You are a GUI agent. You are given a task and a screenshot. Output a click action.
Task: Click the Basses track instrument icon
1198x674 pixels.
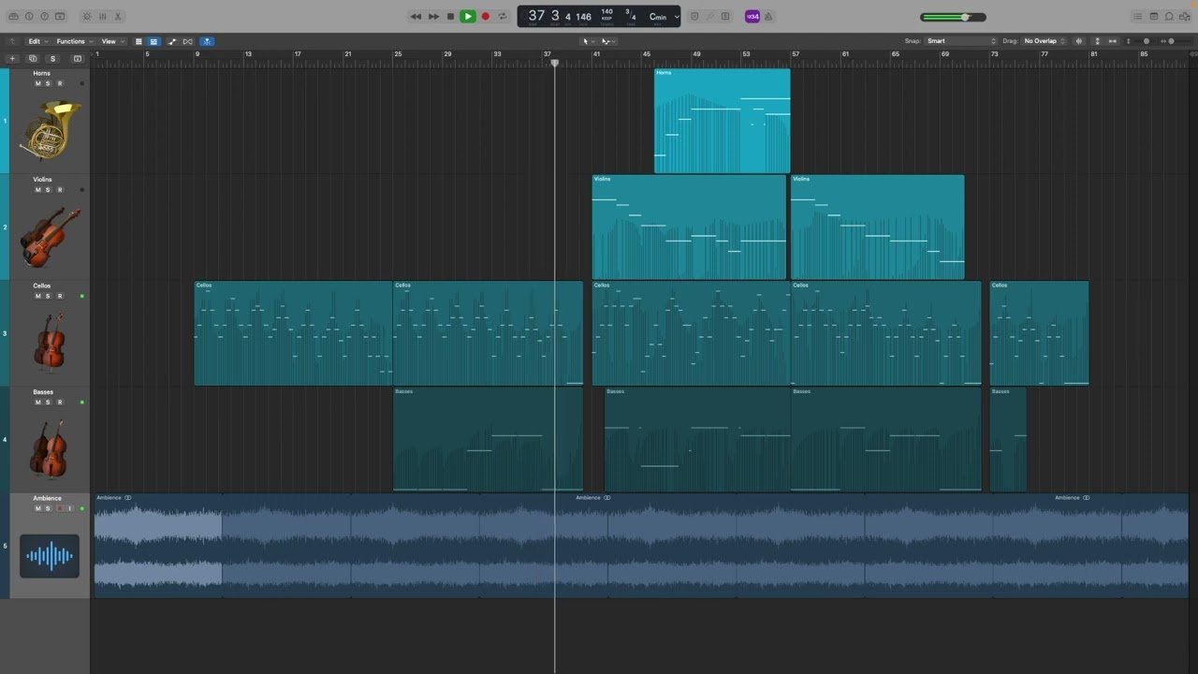tap(49, 448)
